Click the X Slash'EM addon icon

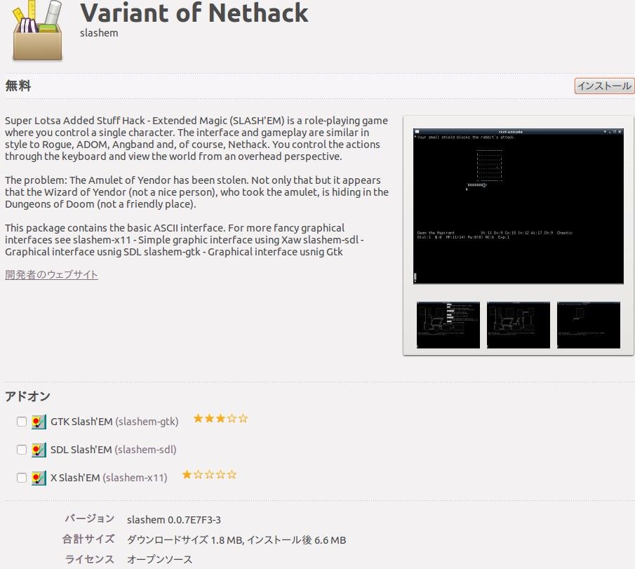pos(39,478)
